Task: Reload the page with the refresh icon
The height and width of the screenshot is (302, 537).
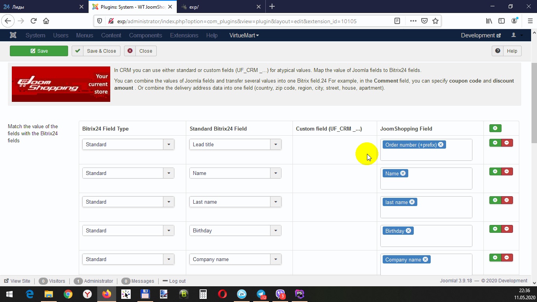Action: pos(33,21)
